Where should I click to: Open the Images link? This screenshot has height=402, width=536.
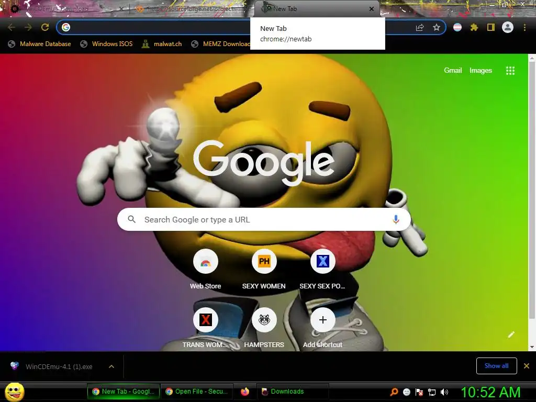(x=481, y=71)
